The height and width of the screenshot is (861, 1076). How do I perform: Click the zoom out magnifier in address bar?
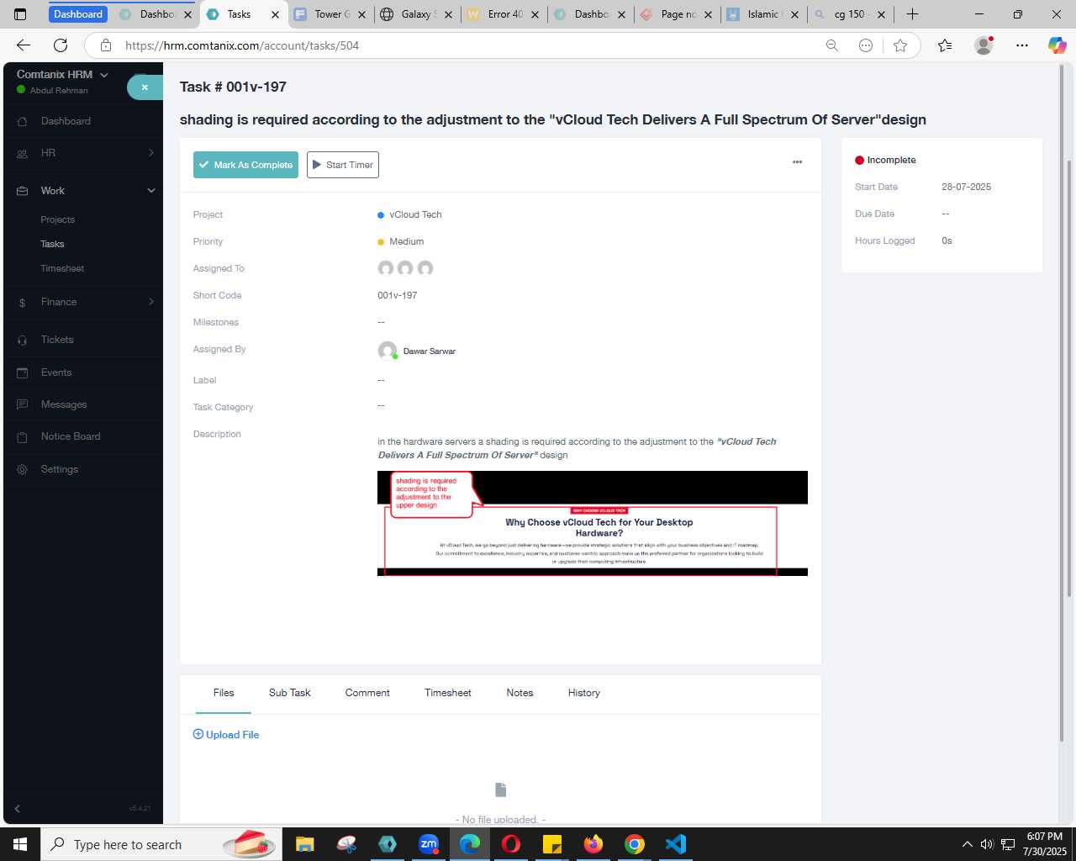tap(832, 45)
